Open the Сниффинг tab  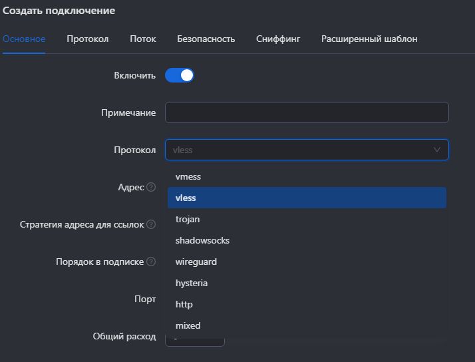pos(278,39)
